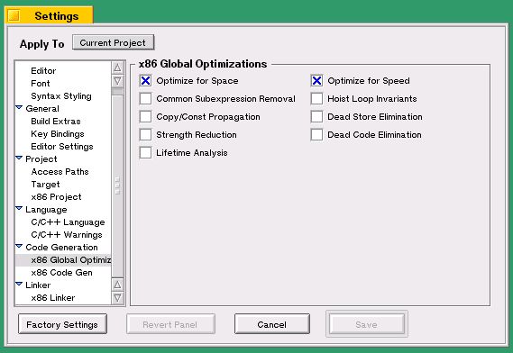The image size is (513, 353).
Task: Click the Language category label
Action: point(46,210)
